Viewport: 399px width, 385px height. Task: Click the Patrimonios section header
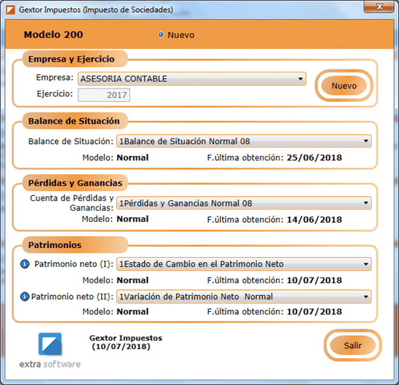55,245
